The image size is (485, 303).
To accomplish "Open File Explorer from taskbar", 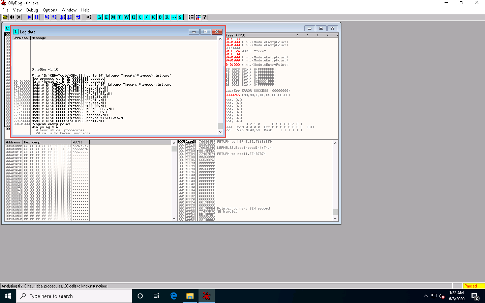I will point(190,296).
